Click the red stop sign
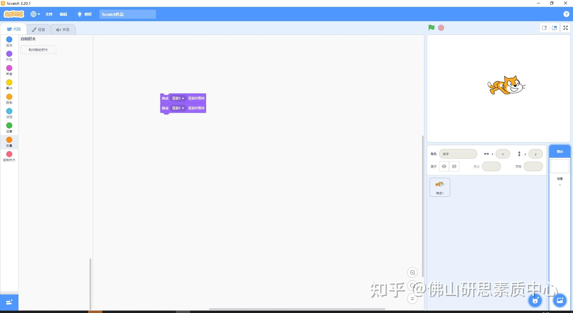Screen dimensions: 573x313 tap(441, 27)
